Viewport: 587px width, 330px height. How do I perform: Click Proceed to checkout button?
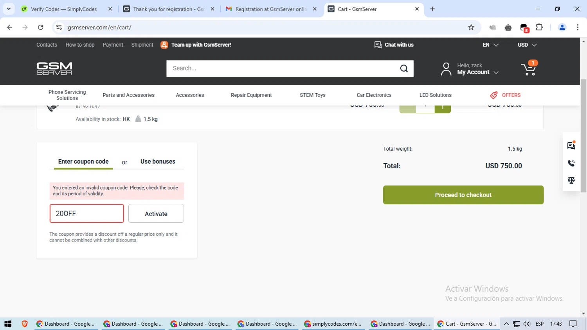(463, 195)
